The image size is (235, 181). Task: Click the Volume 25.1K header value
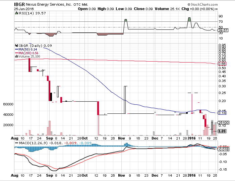click(x=167, y=9)
